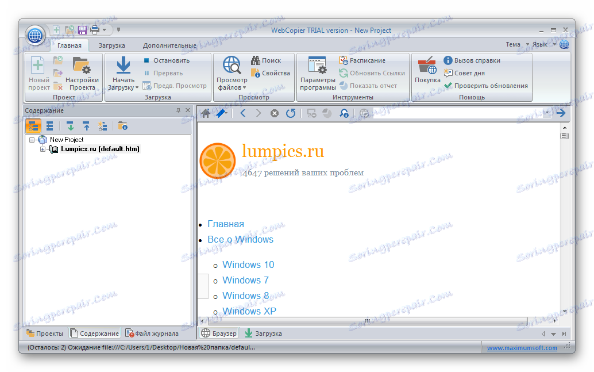Image resolution: width=594 pixels, height=372 pixels.
Task: Switch to the Файл журнала bottom tab
Action: point(152,333)
